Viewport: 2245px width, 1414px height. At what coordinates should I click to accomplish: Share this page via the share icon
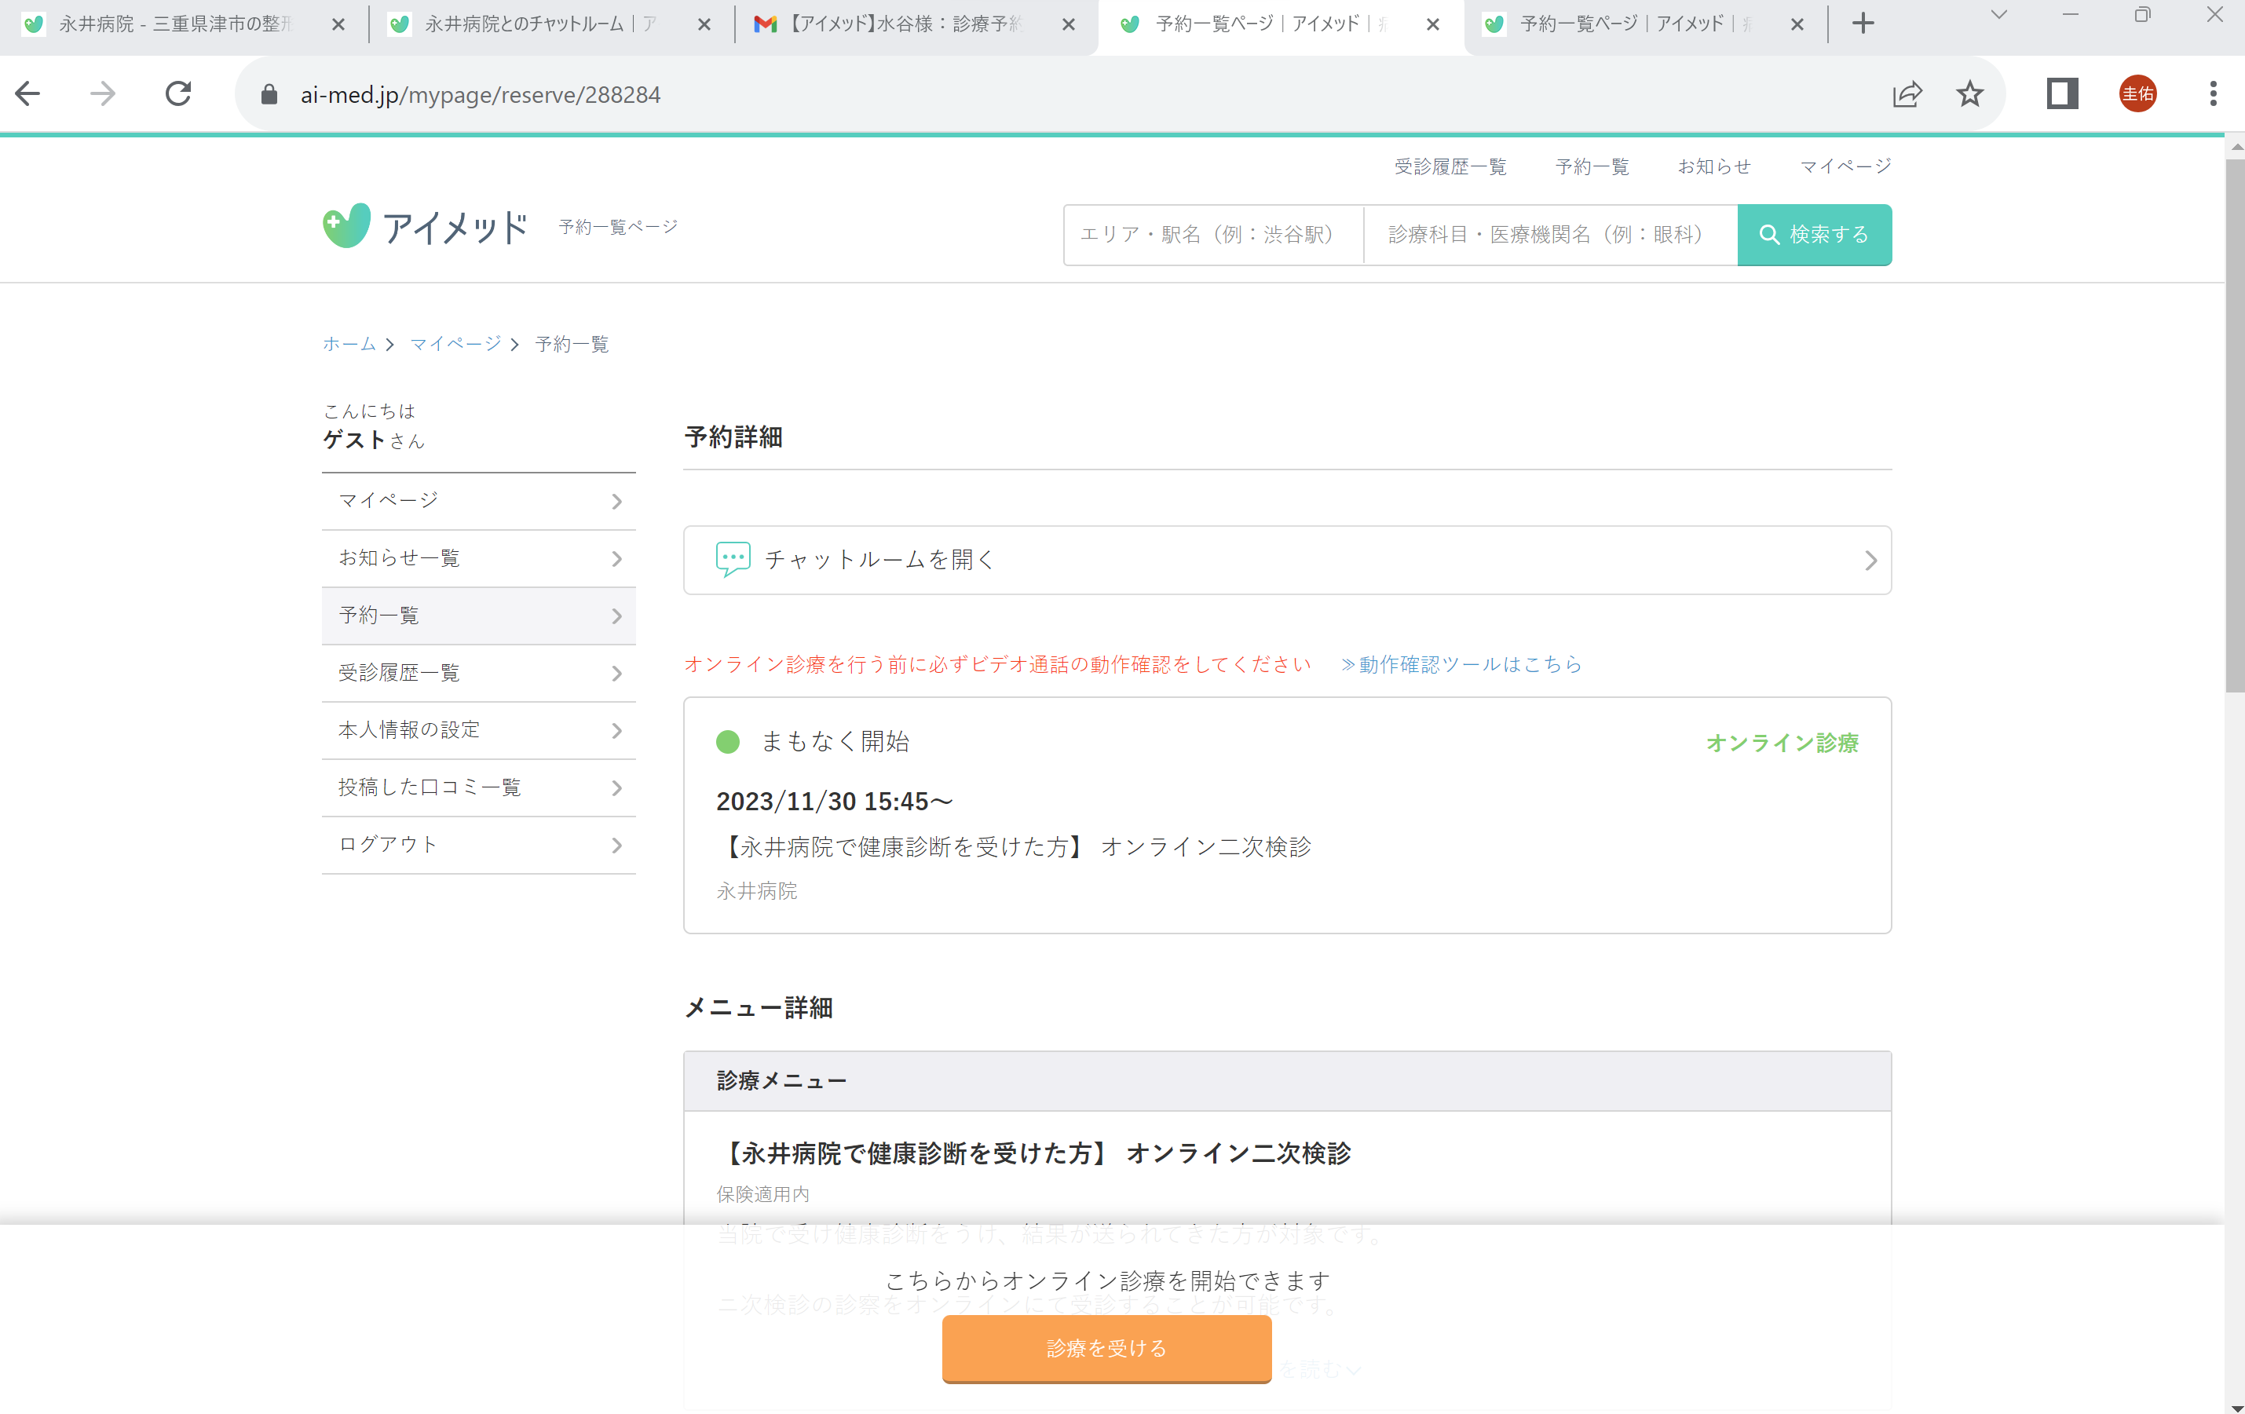click(x=1907, y=94)
